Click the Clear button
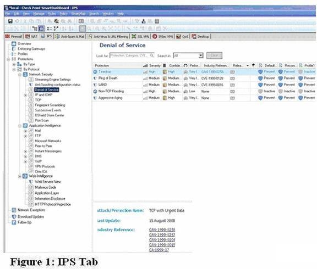The image size is (317, 269). point(214,55)
